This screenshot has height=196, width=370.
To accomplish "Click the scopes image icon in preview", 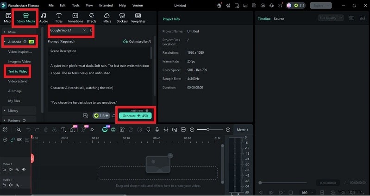I will tap(362, 18).
